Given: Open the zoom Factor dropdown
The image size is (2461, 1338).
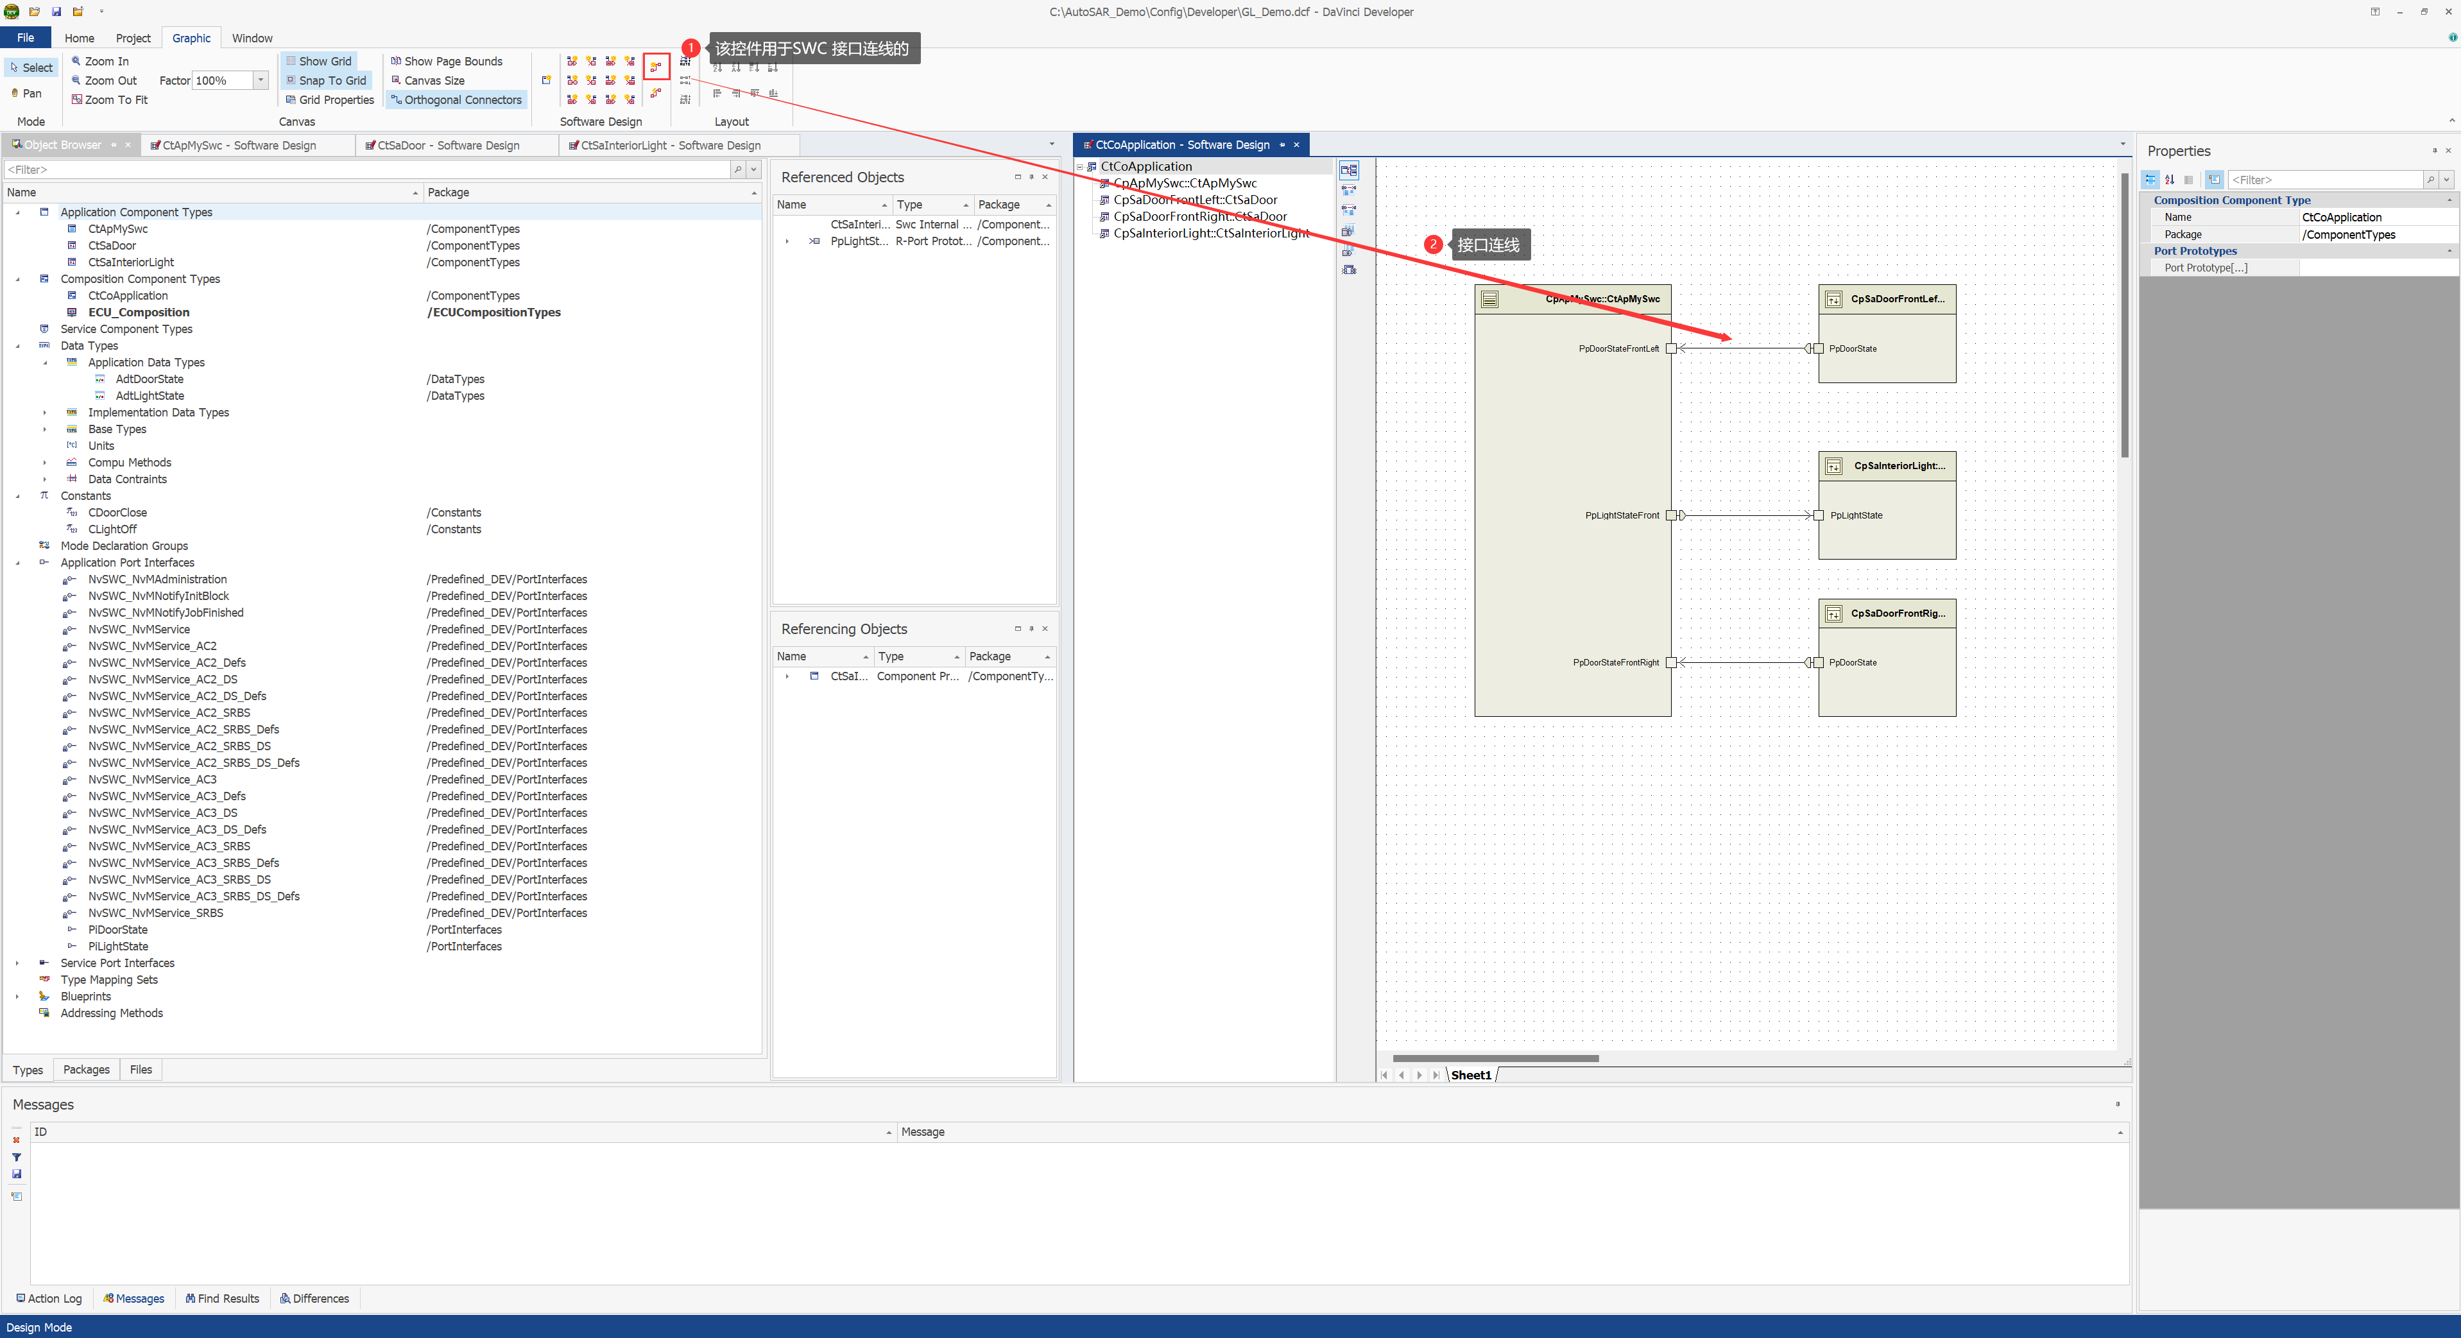Looking at the screenshot, I should point(261,80).
